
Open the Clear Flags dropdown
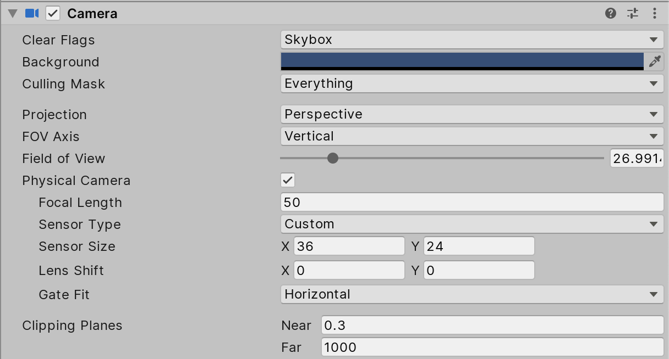[472, 40]
